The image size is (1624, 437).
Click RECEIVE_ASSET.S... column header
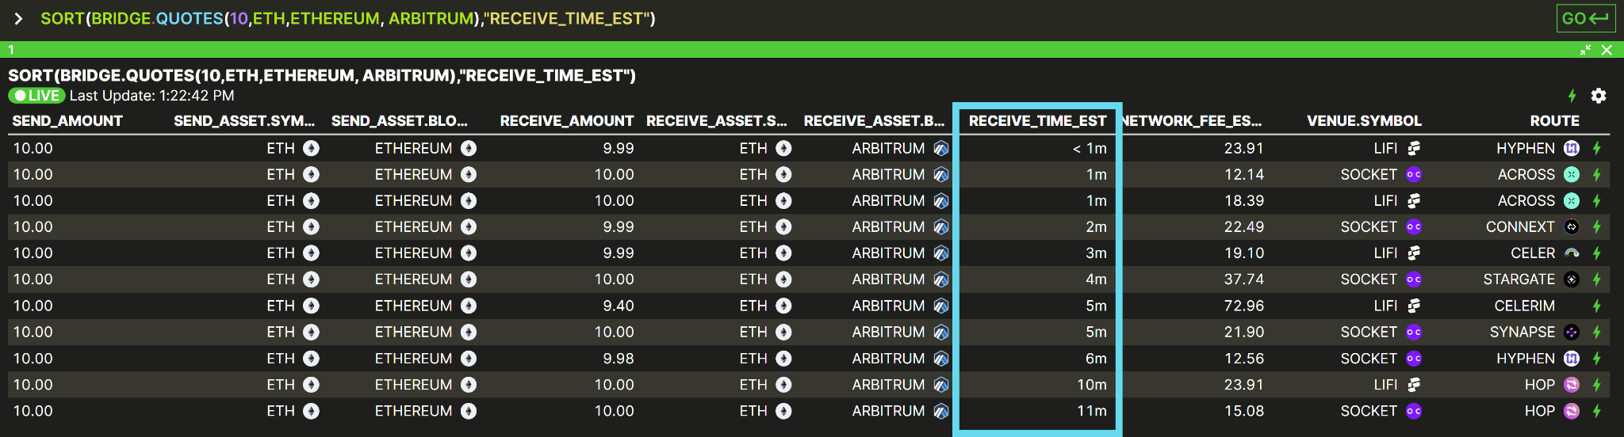click(x=717, y=121)
